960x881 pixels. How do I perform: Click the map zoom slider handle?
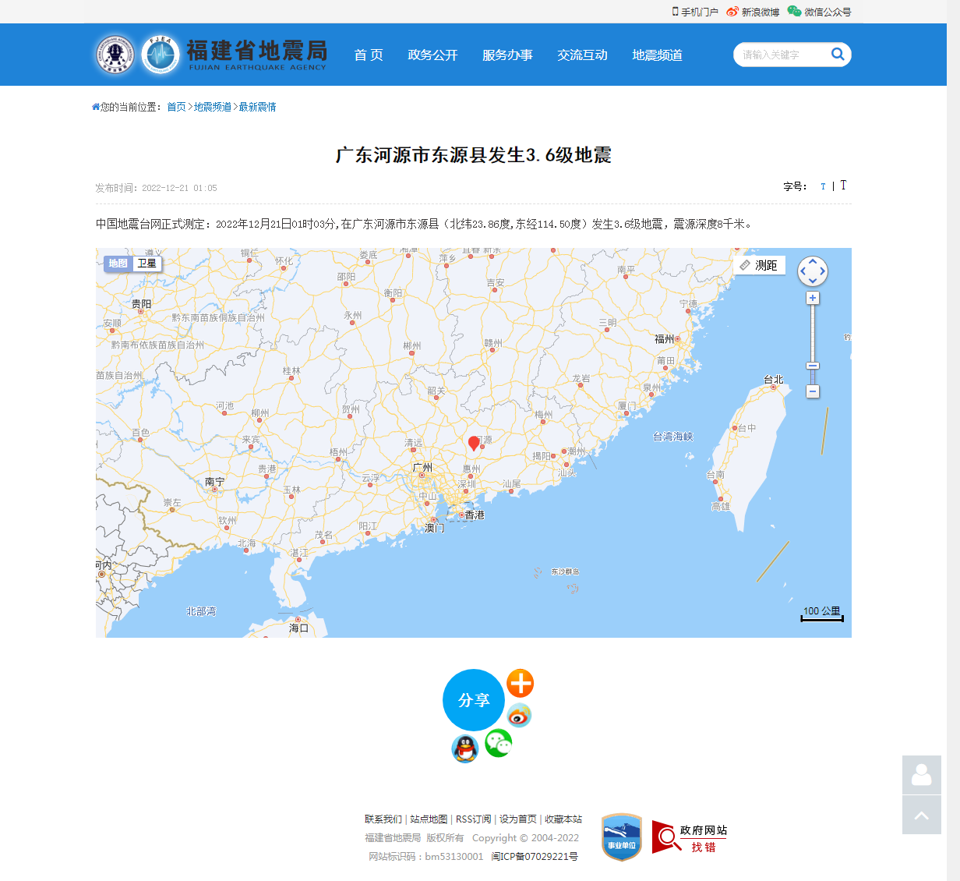pos(813,366)
